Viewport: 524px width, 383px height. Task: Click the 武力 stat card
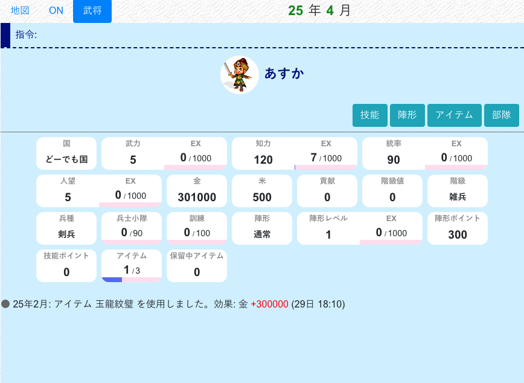tap(133, 153)
